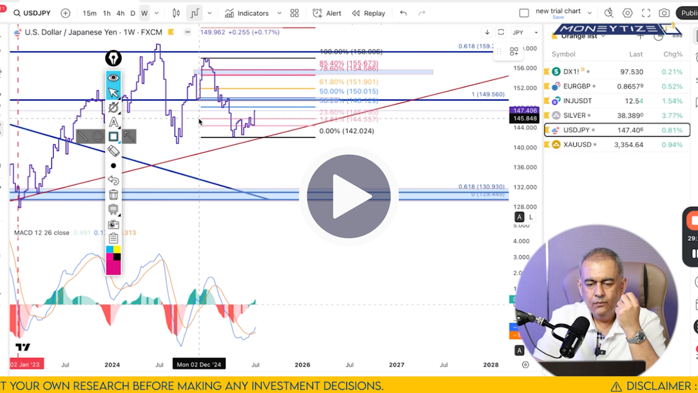Image resolution: width=698 pixels, height=393 pixels.
Task: Toggle the flag next to chart title
Action: (171, 32)
